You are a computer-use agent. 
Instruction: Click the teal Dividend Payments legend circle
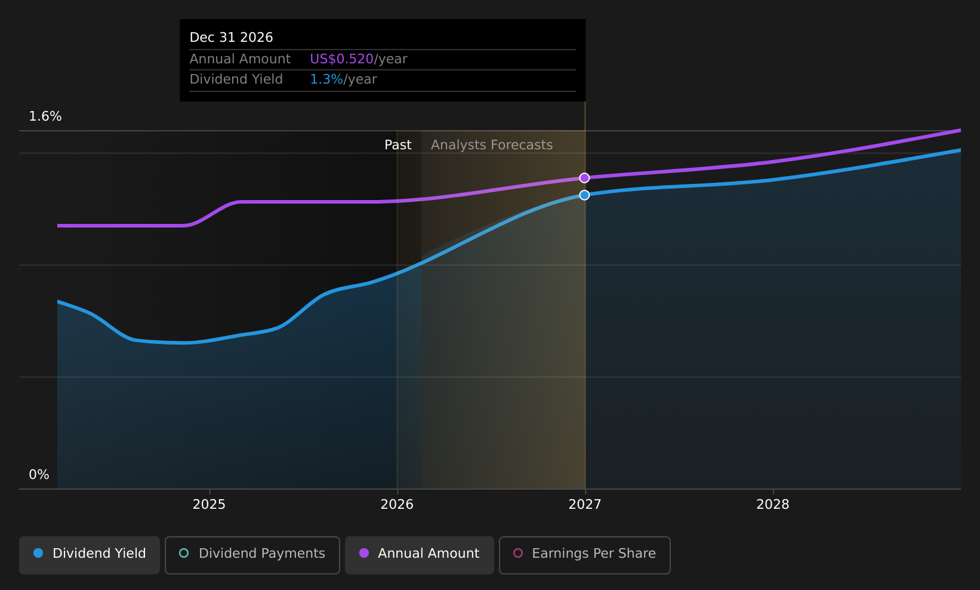pos(184,553)
